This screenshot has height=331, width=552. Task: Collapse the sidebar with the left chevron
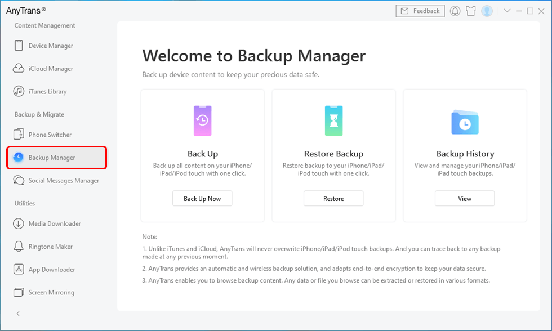click(x=18, y=314)
